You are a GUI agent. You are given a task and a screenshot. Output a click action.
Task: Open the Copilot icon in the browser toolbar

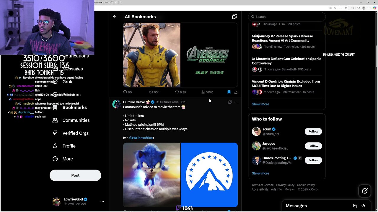tap(374, 8)
